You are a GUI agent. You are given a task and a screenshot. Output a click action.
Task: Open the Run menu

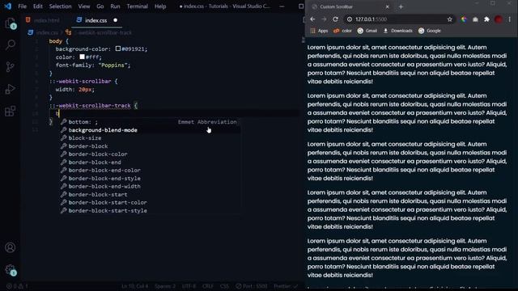[x=115, y=6]
